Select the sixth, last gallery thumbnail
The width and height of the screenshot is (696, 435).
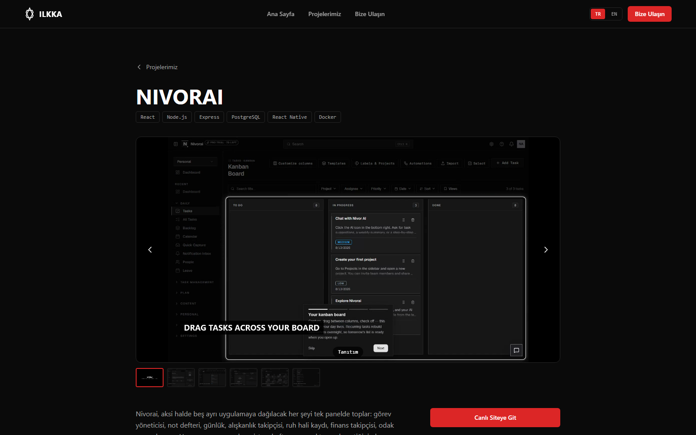[306, 378]
